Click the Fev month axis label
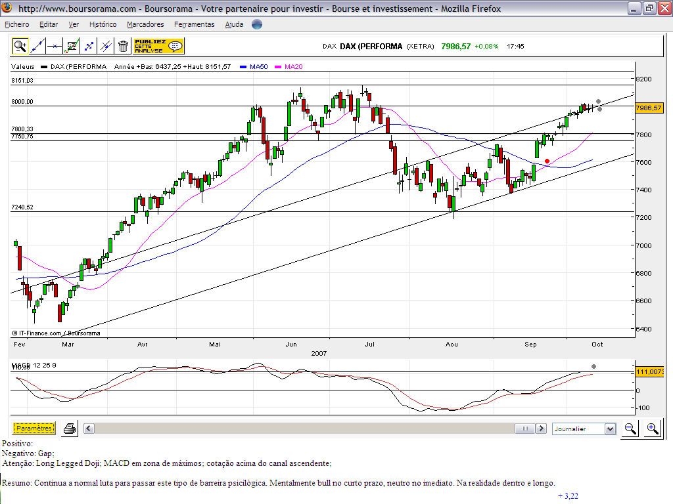This screenshot has height=504, width=673. coord(20,344)
